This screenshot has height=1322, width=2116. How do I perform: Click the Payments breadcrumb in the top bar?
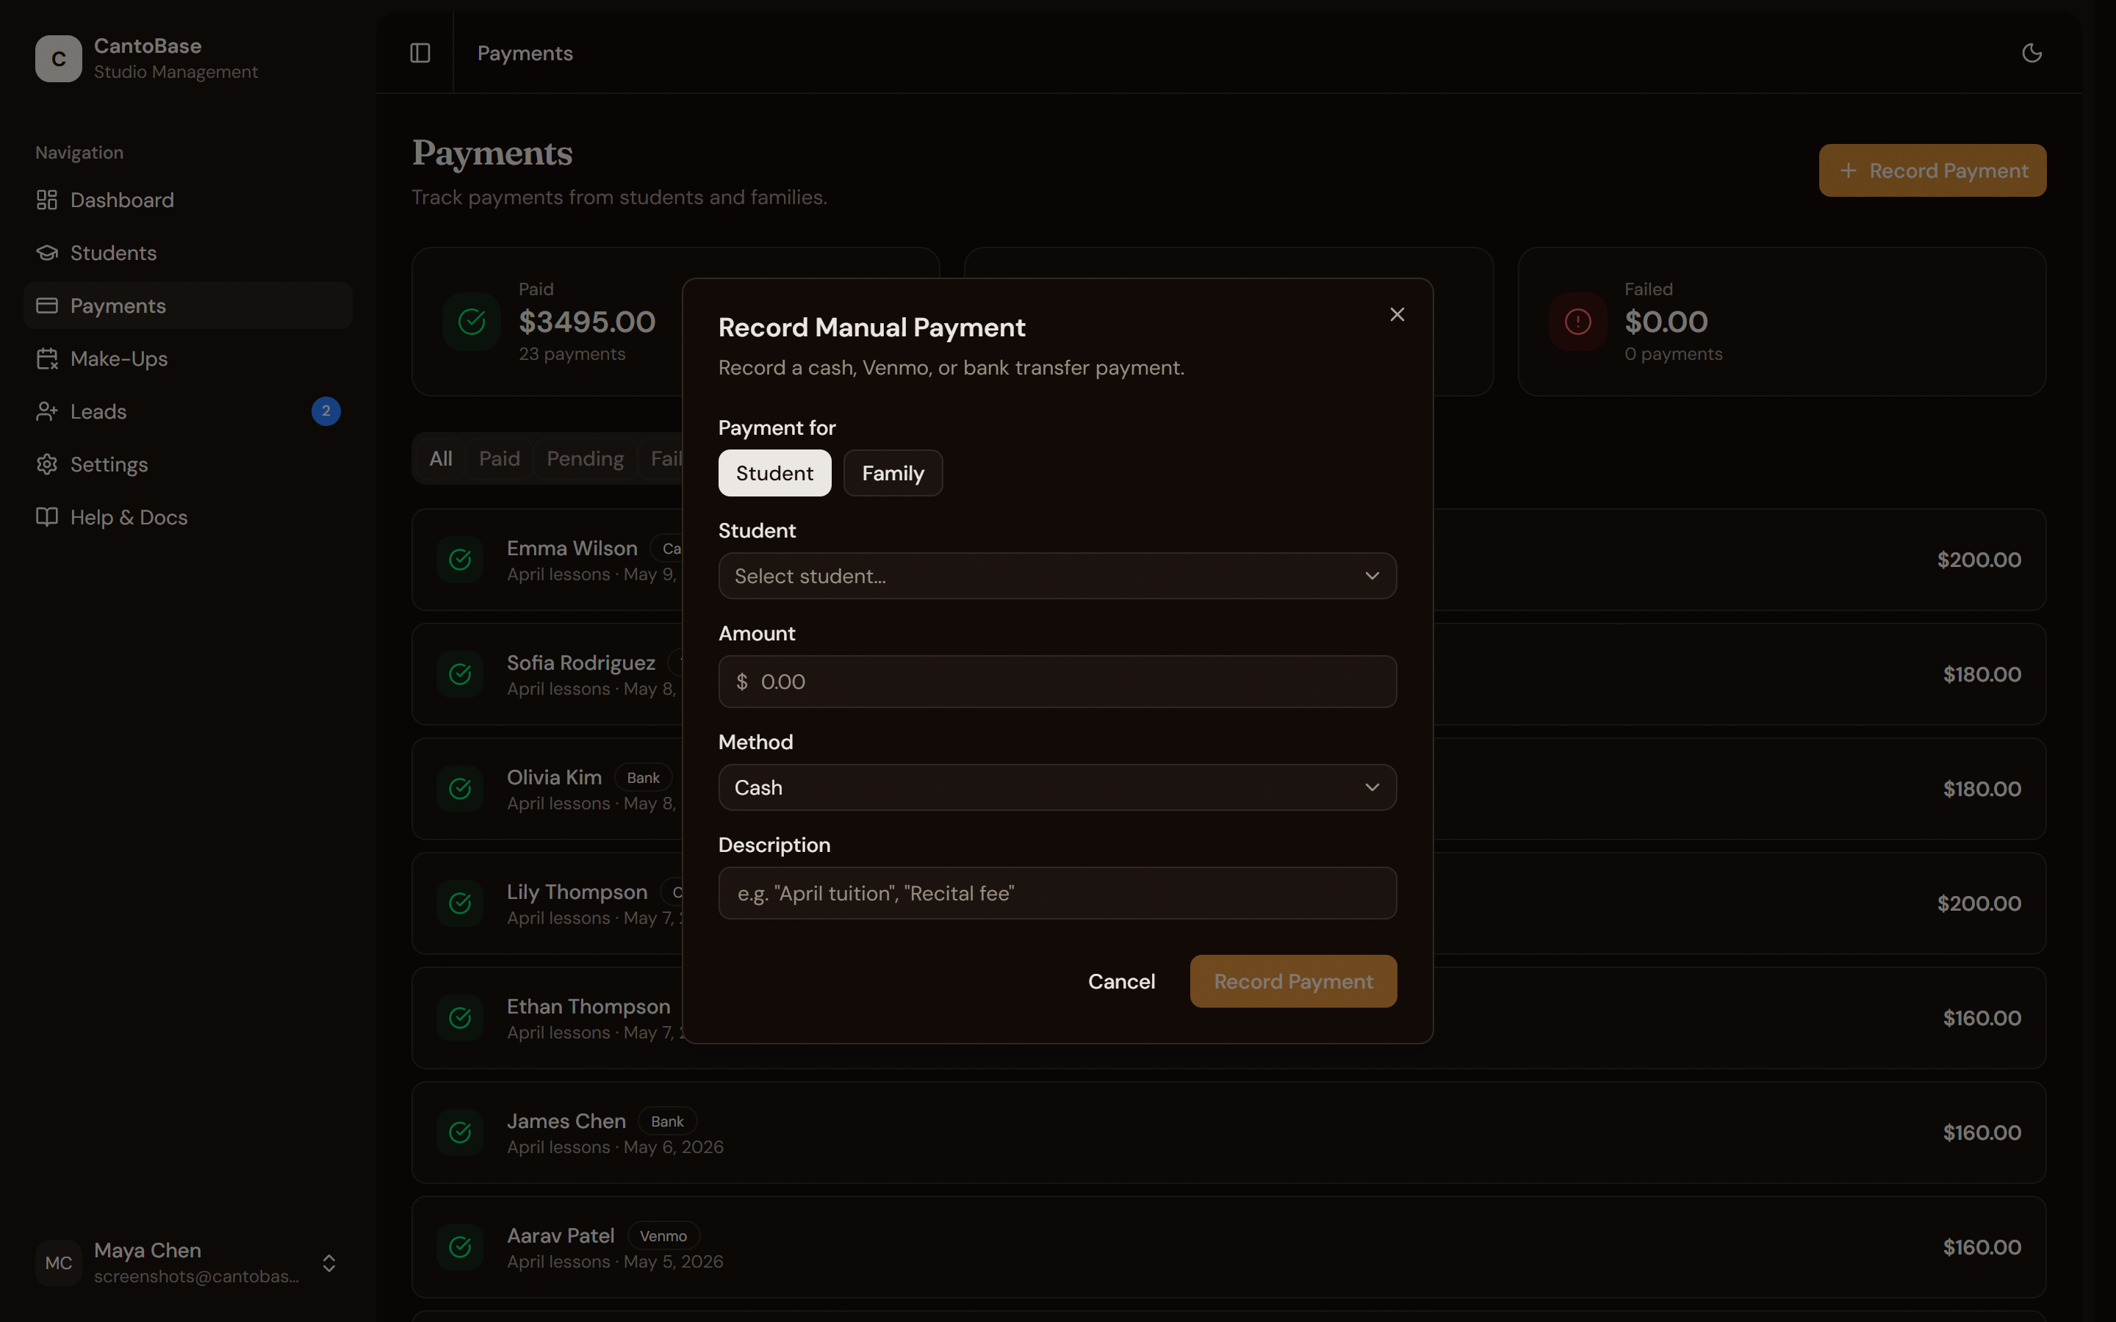coord(525,54)
